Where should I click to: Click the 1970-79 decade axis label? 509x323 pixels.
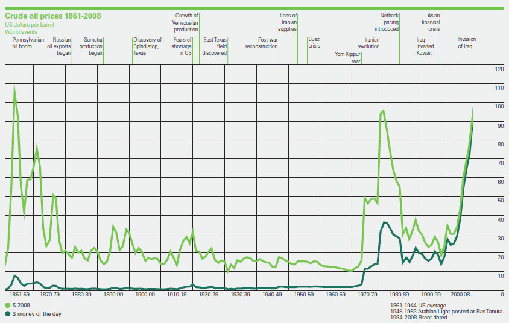367,295
